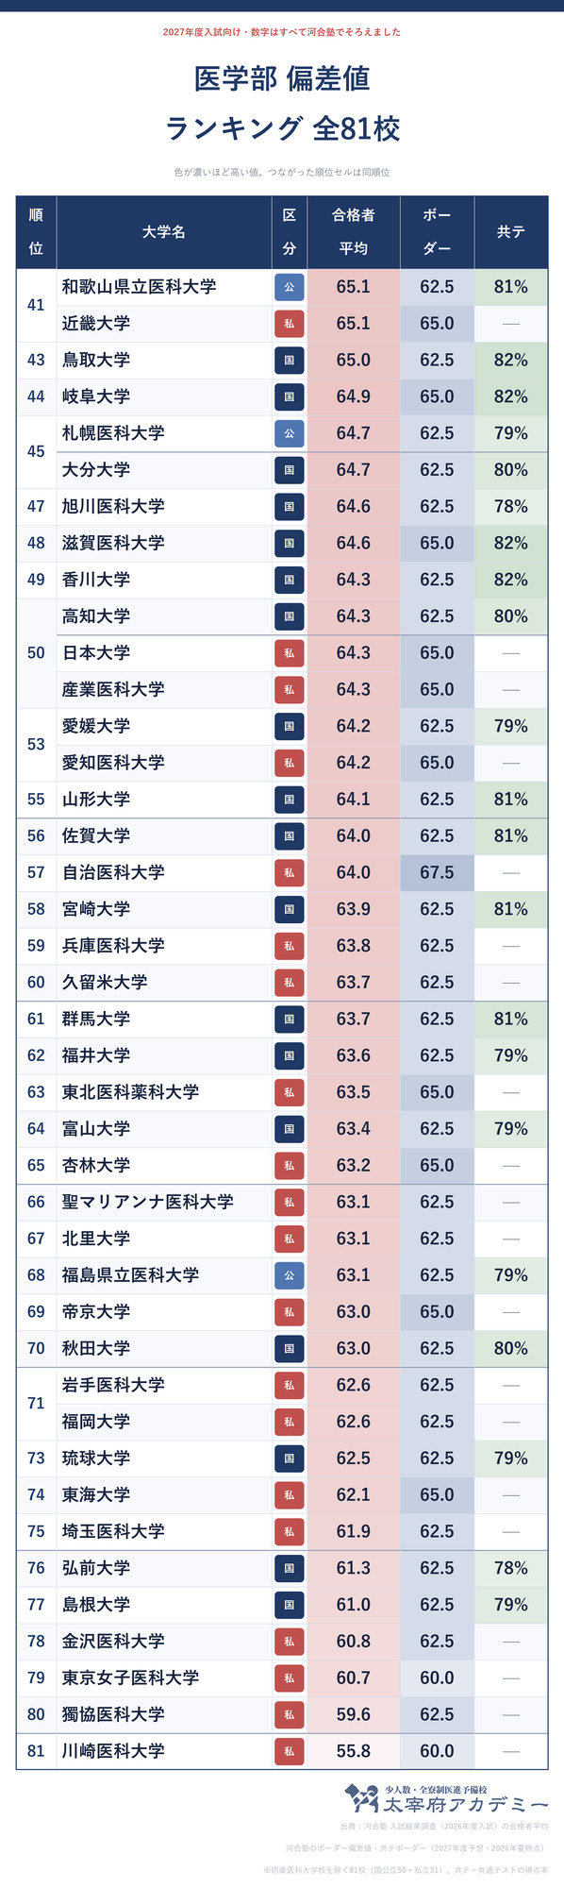Screen dimensions: 564x1888
Task: Click the 私 badge beside 自治医科大学
Action: 290,873
